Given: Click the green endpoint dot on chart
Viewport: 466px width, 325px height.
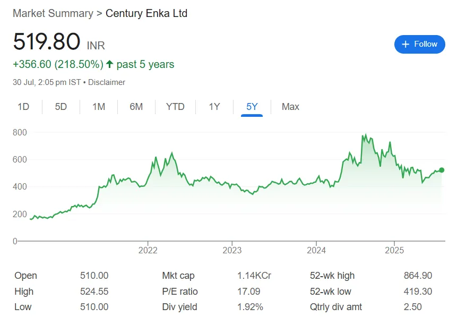Looking at the screenshot, I should point(442,170).
